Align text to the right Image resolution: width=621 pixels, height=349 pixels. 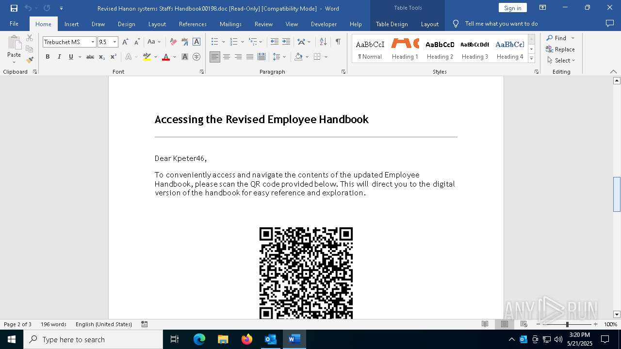238,57
